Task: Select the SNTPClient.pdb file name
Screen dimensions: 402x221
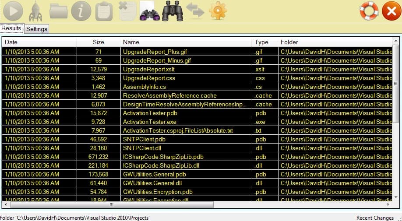Action: (x=144, y=139)
